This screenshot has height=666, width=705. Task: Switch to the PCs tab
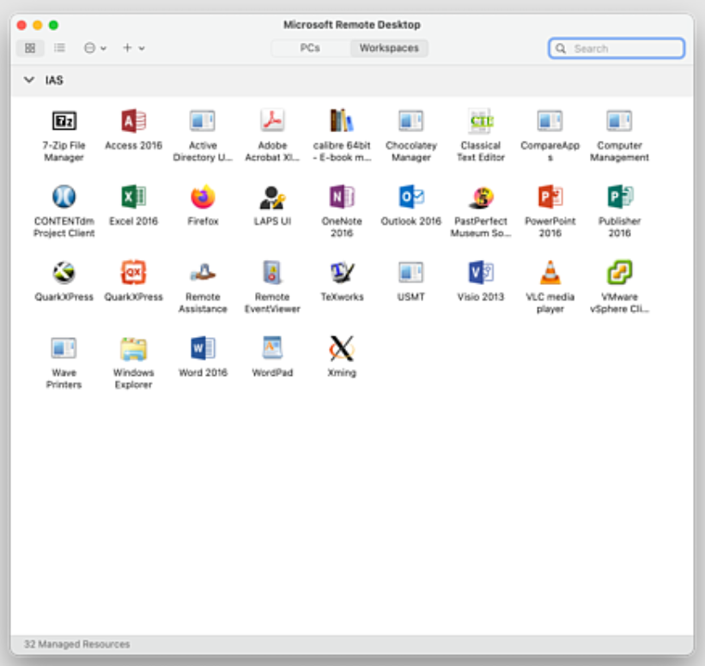310,48
